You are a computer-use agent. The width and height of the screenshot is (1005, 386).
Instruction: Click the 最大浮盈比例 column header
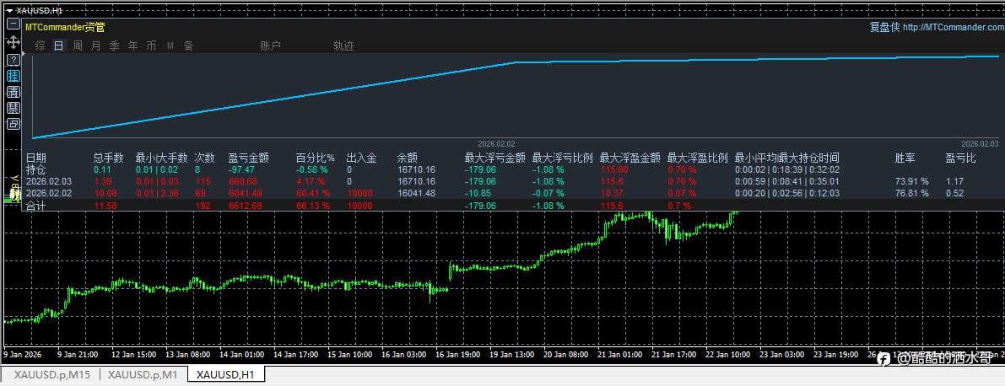[697, 158]
